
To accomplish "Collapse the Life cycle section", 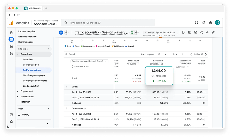I will point(49,49).
